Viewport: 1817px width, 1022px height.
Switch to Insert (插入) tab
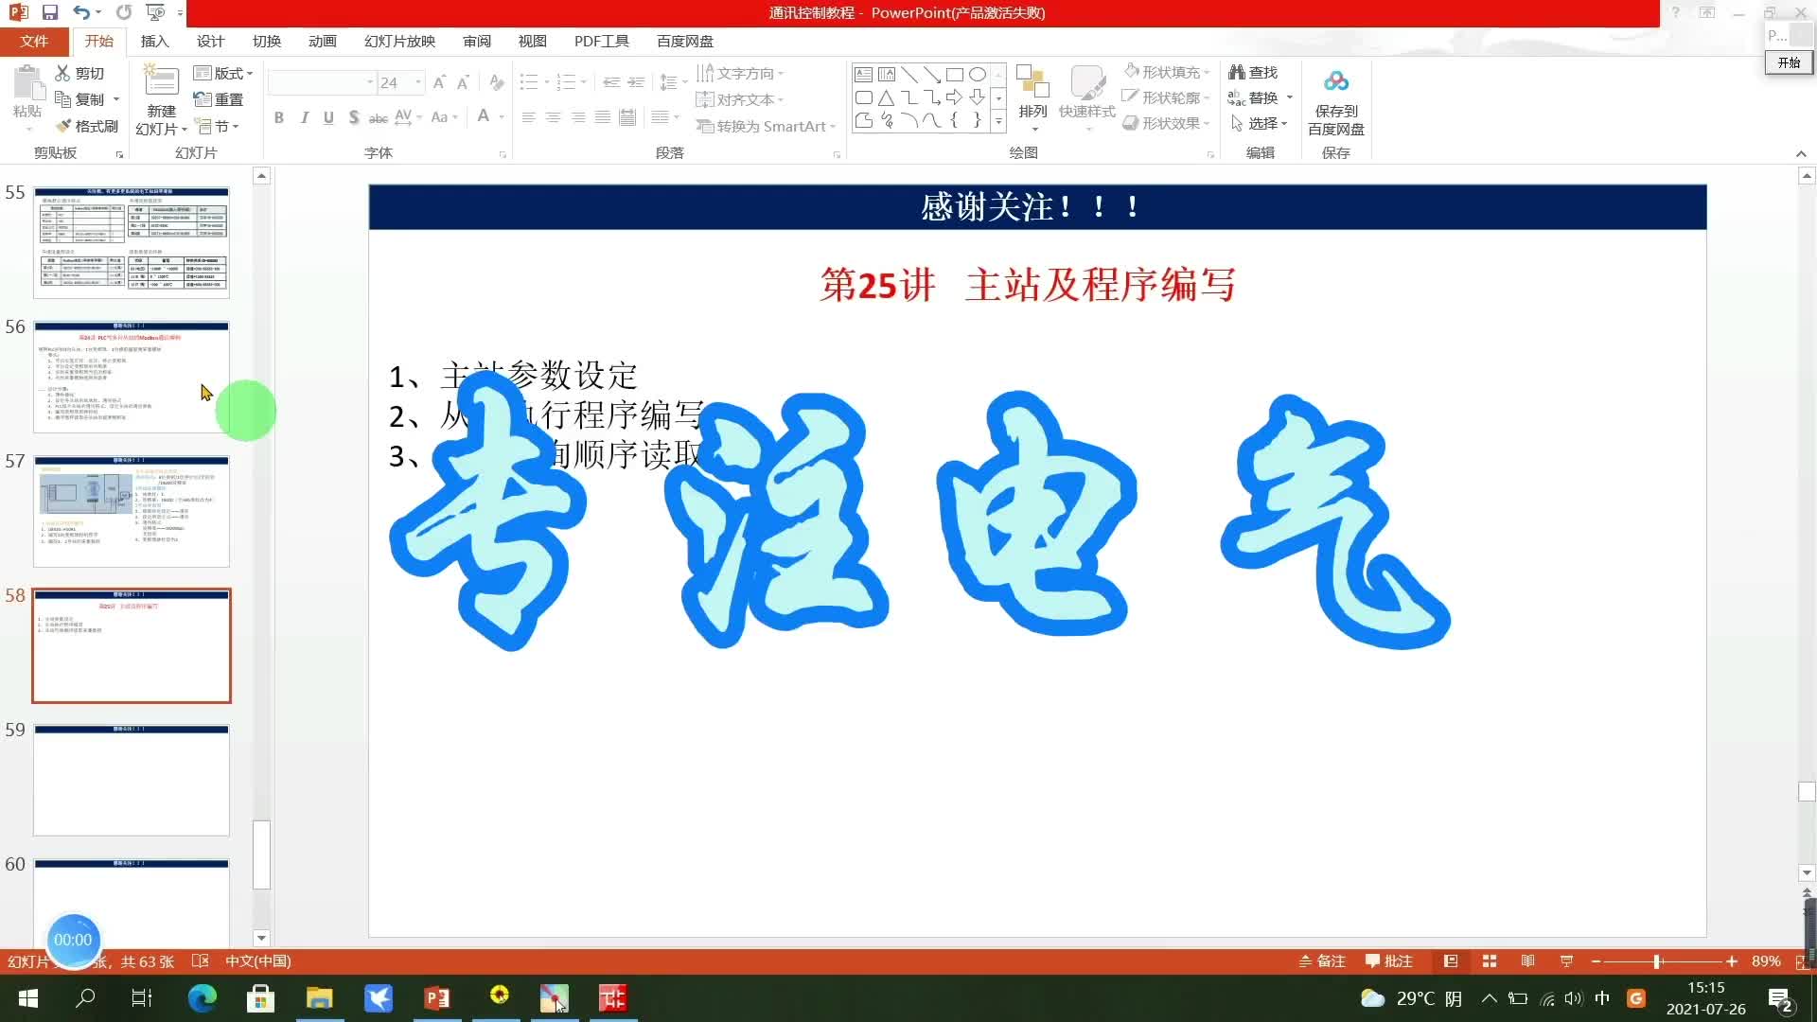[154, 41]
